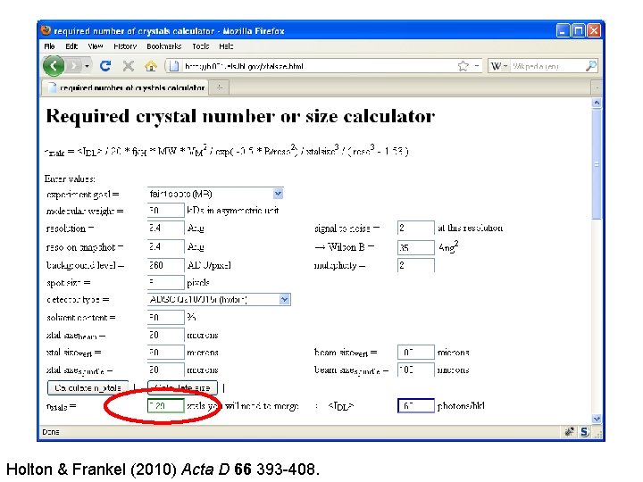Click the green Back navigation arrow
The width and height of the screenshot is (643, 482).
(x=54, y=65)
